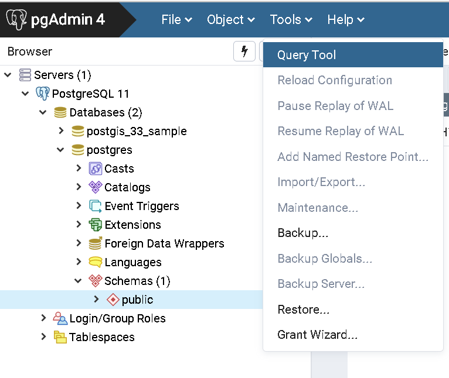Choose Backup... from Tools menu
The width and height of the screenshot is (449, 378).
[353, 233]
